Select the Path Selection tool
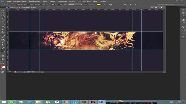The image size is (186, 104). pos(3,53)
